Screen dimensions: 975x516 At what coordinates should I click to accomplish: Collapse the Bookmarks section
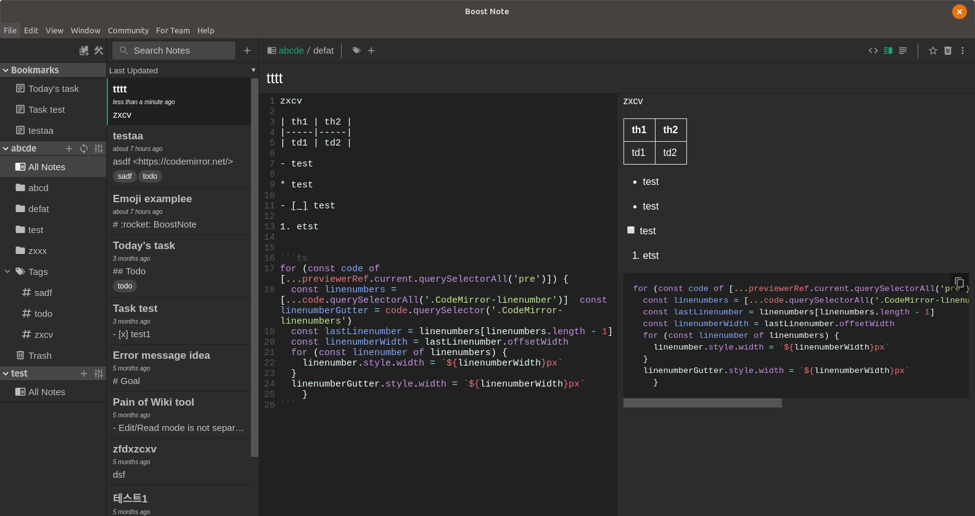(x=6, y=70)
